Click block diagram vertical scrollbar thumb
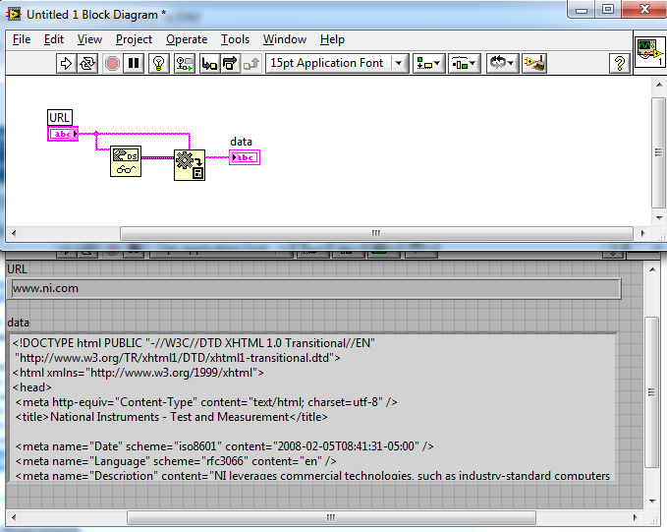 [x=658, y=152]
